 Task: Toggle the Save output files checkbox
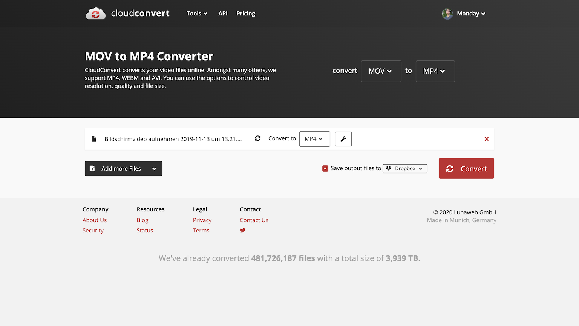coord(325,168)
